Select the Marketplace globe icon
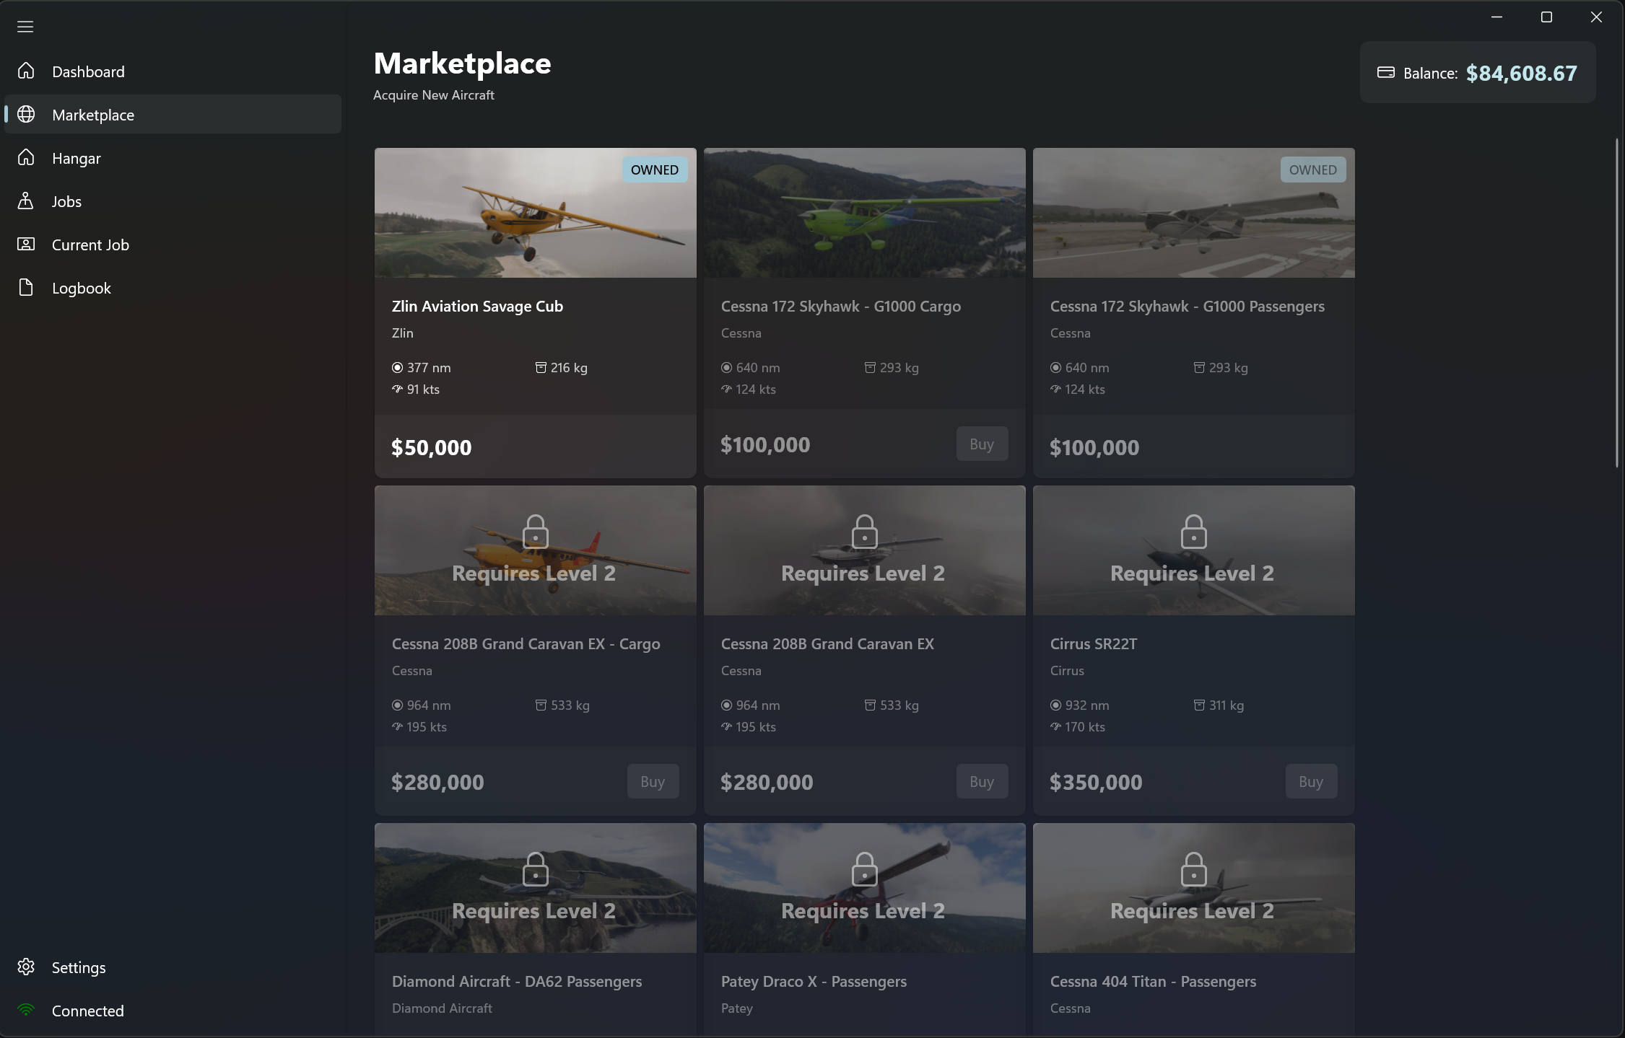The width and height of the screenshot is (1625, 1038). 26,115
